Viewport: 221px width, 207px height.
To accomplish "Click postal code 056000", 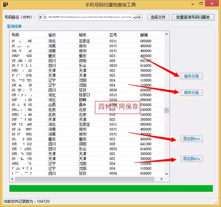I will click(x=146, y=100).
